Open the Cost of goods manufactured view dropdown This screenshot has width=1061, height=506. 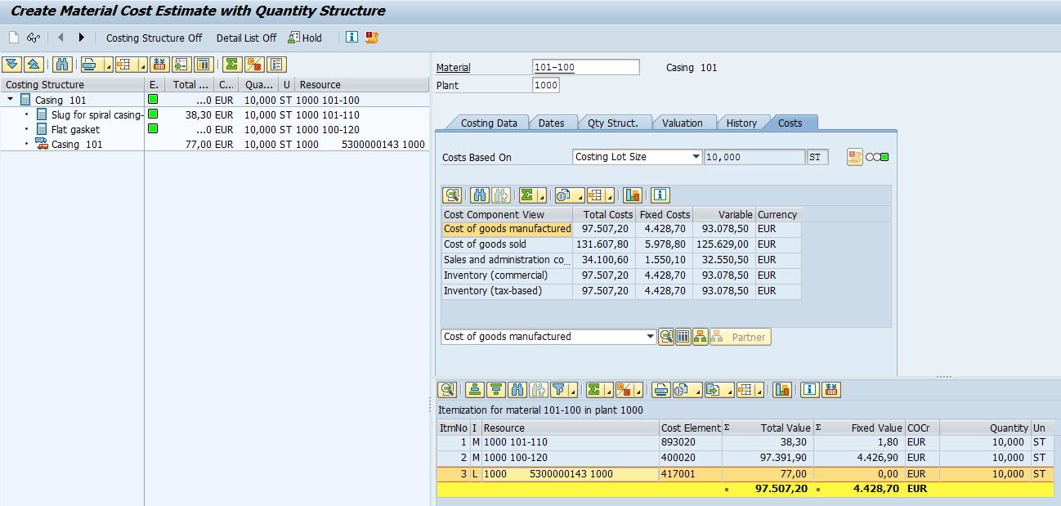tap(651, 337)
